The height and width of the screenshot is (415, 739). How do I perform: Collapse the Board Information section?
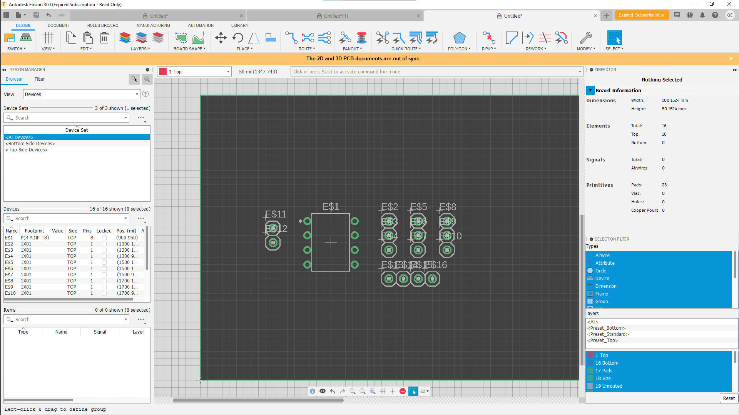pos(590,90)
